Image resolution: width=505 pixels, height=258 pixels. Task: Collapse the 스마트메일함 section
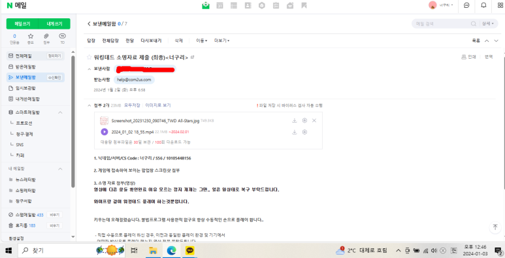click(60, 112)
